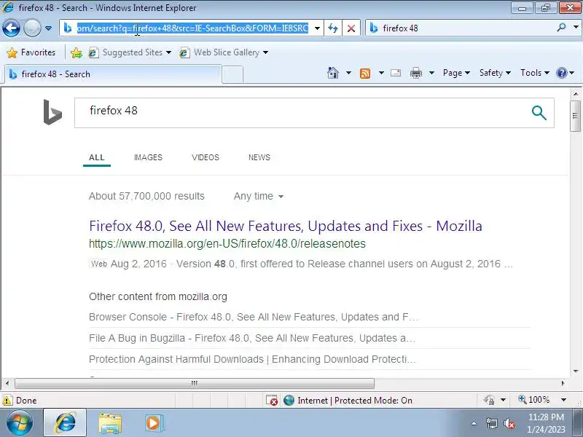This screenshot has height=437, width=583.
Task: Open the Favorites star button
Action: click(x=31, y=52)
